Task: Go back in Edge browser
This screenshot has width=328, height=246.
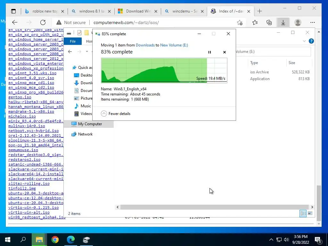Action: pyautogui.click(x=15, y=22)
